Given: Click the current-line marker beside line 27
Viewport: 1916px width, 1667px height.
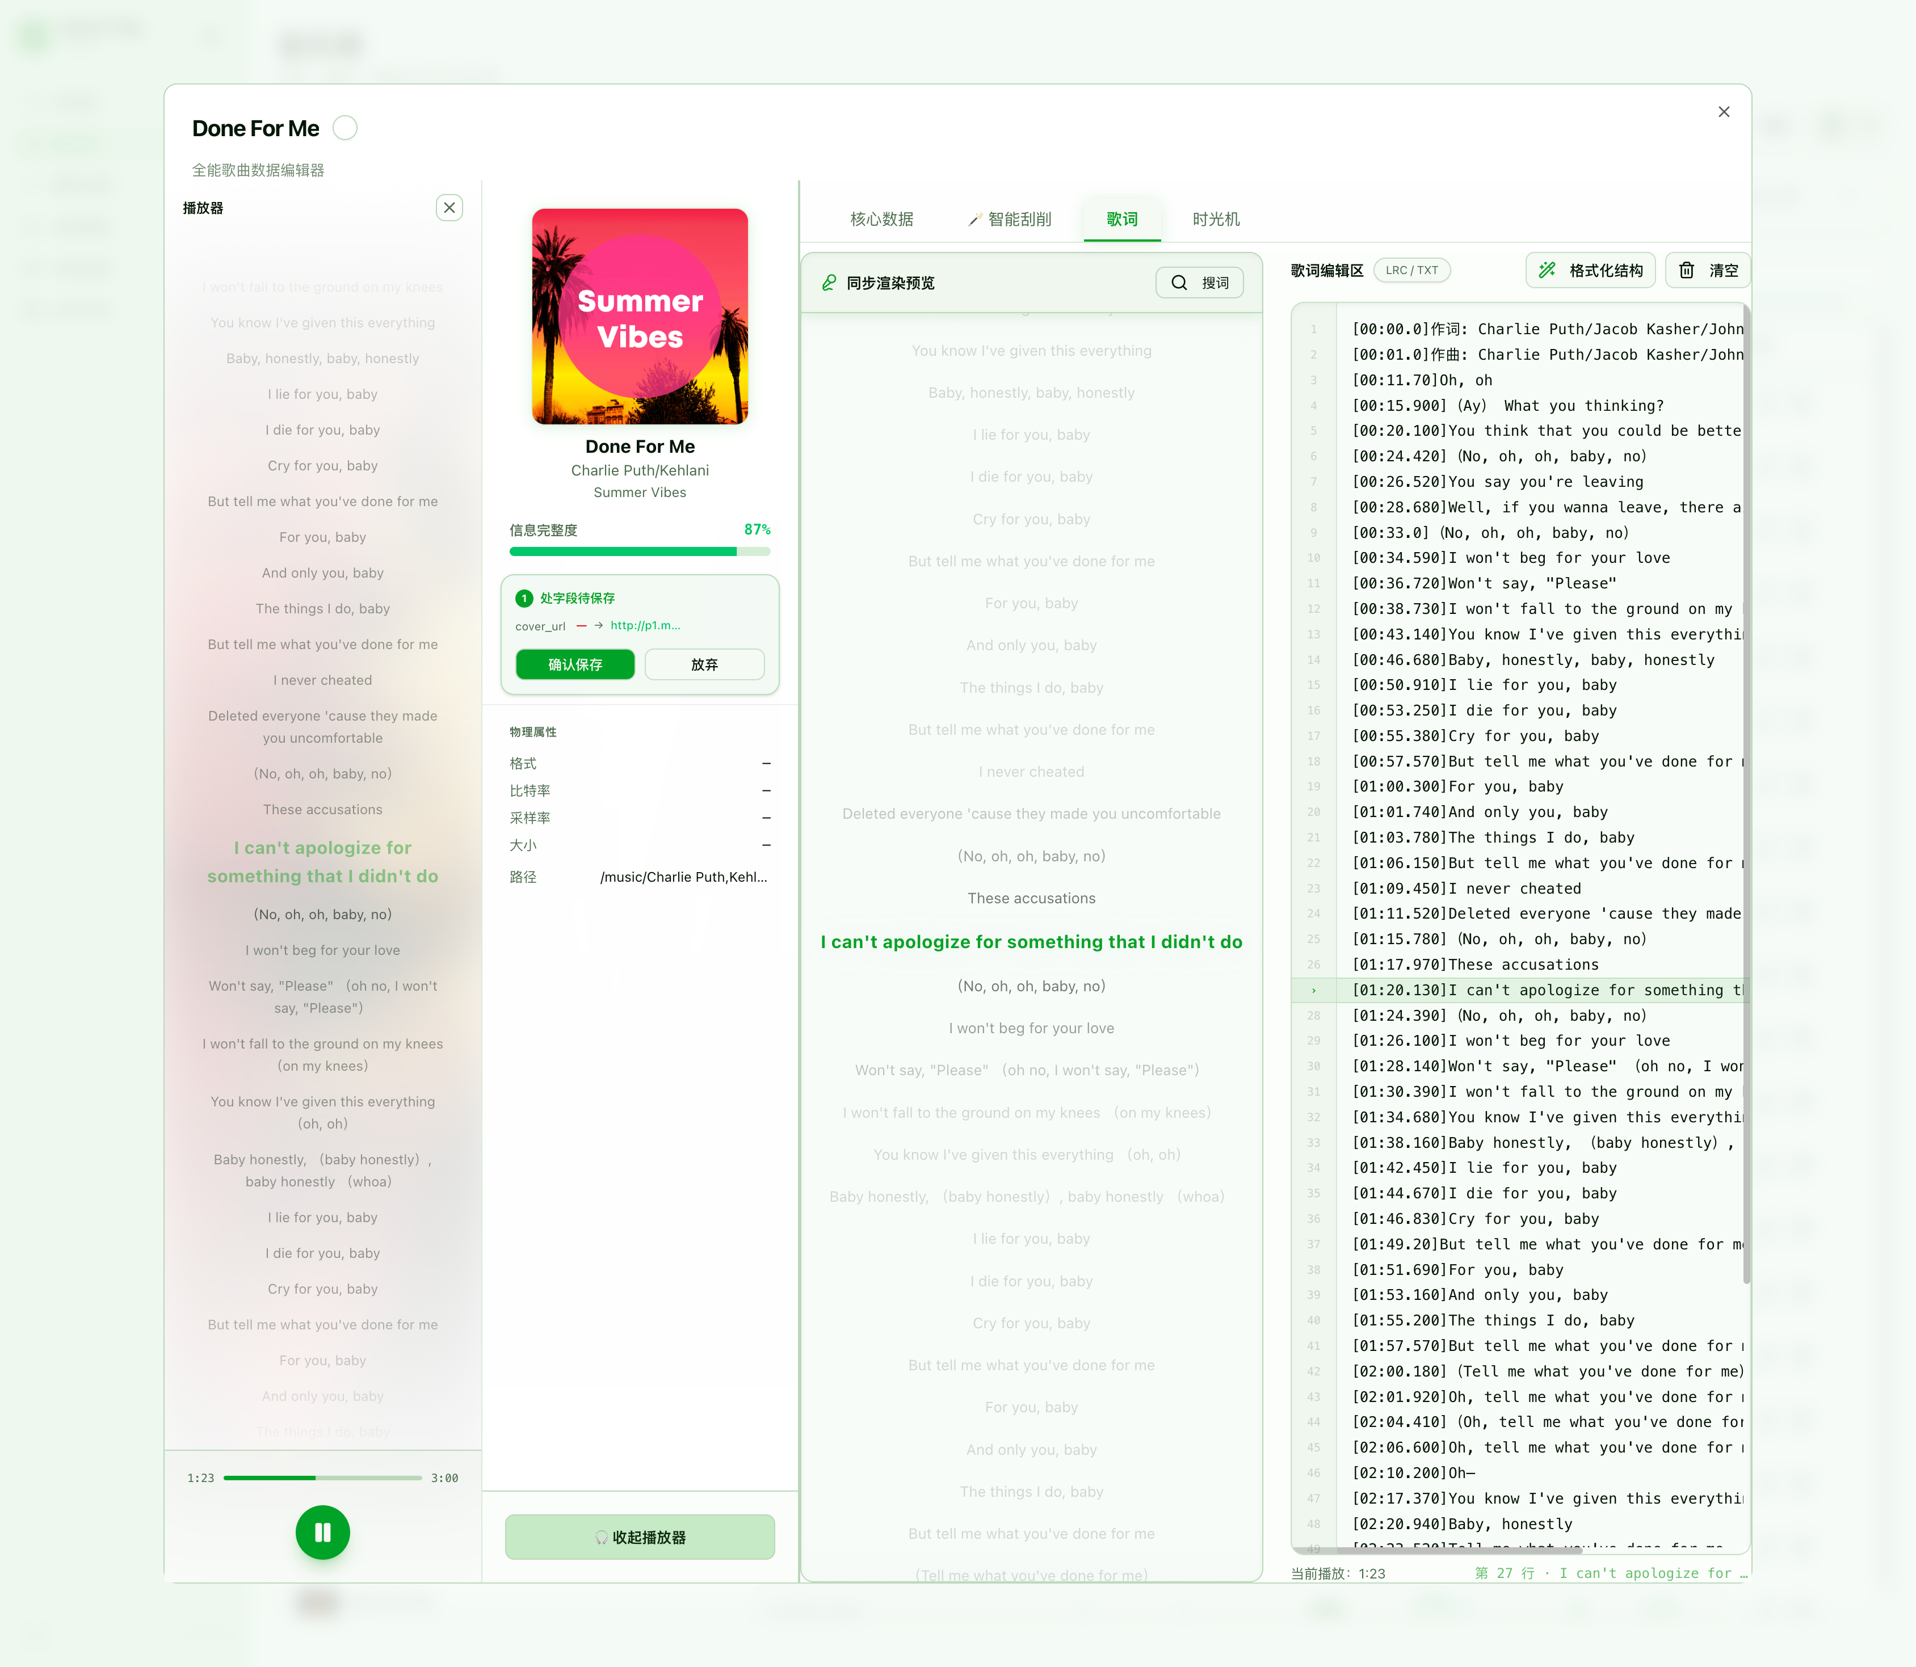Looking at the screenshot, I should pos(1313,991).
